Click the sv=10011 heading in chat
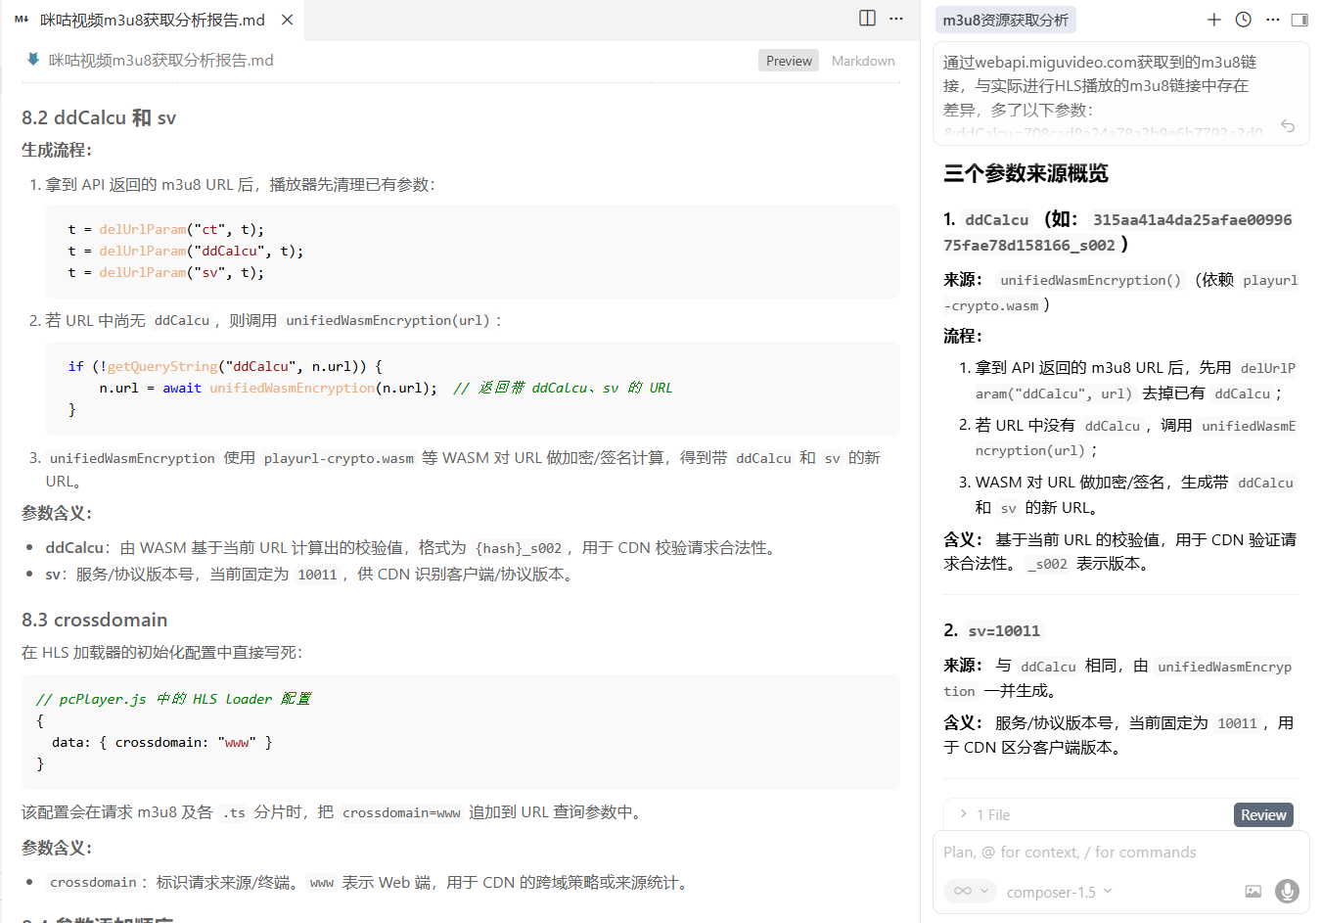1322x923 pixels. (1004, 630)
